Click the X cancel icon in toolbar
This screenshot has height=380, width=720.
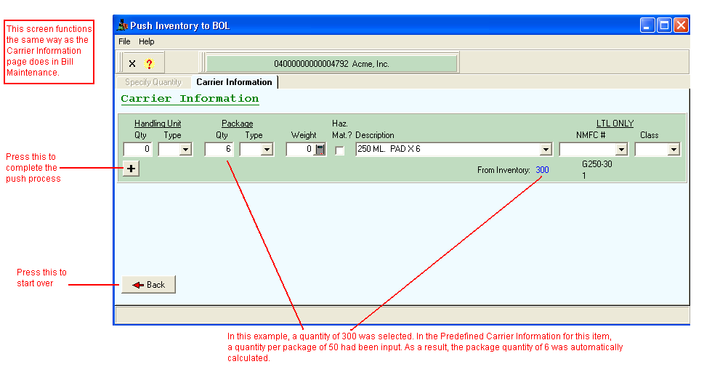[x=132, y=64]
